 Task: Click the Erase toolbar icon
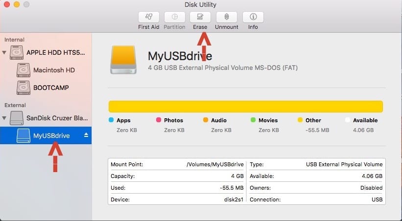pos(200,17)
